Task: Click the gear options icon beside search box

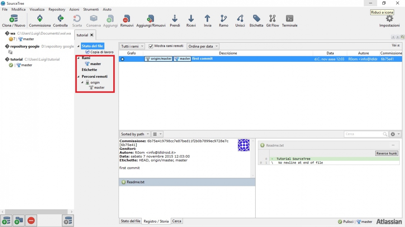Action: (x=395, y=134)
